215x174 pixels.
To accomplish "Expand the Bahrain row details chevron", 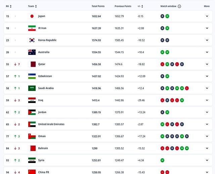I will coord(207,148).
